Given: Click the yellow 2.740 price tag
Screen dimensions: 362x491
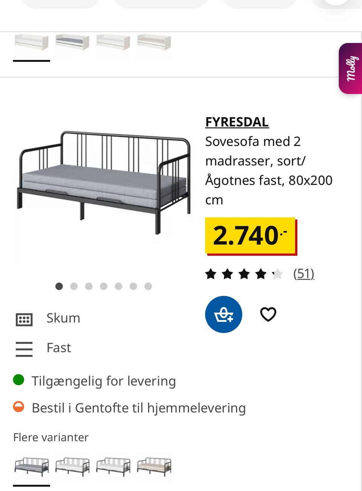Looking at the screenshot, I should [x=250, y=236].
